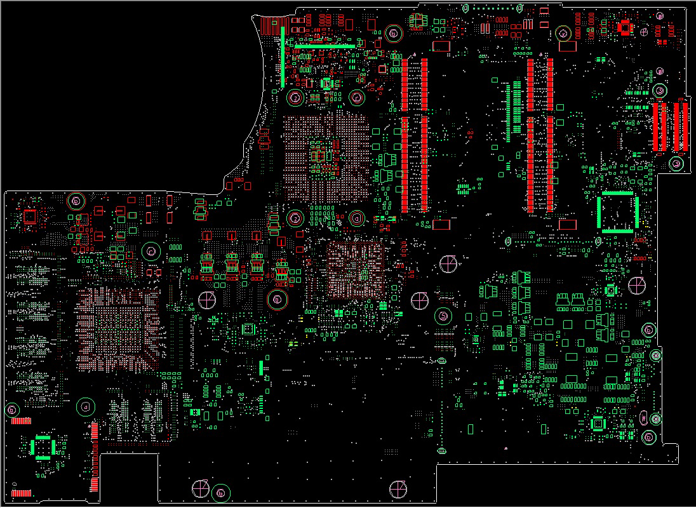Click the horizontal green bar near the top
The image size is (696, 508).
pos(325,46)
